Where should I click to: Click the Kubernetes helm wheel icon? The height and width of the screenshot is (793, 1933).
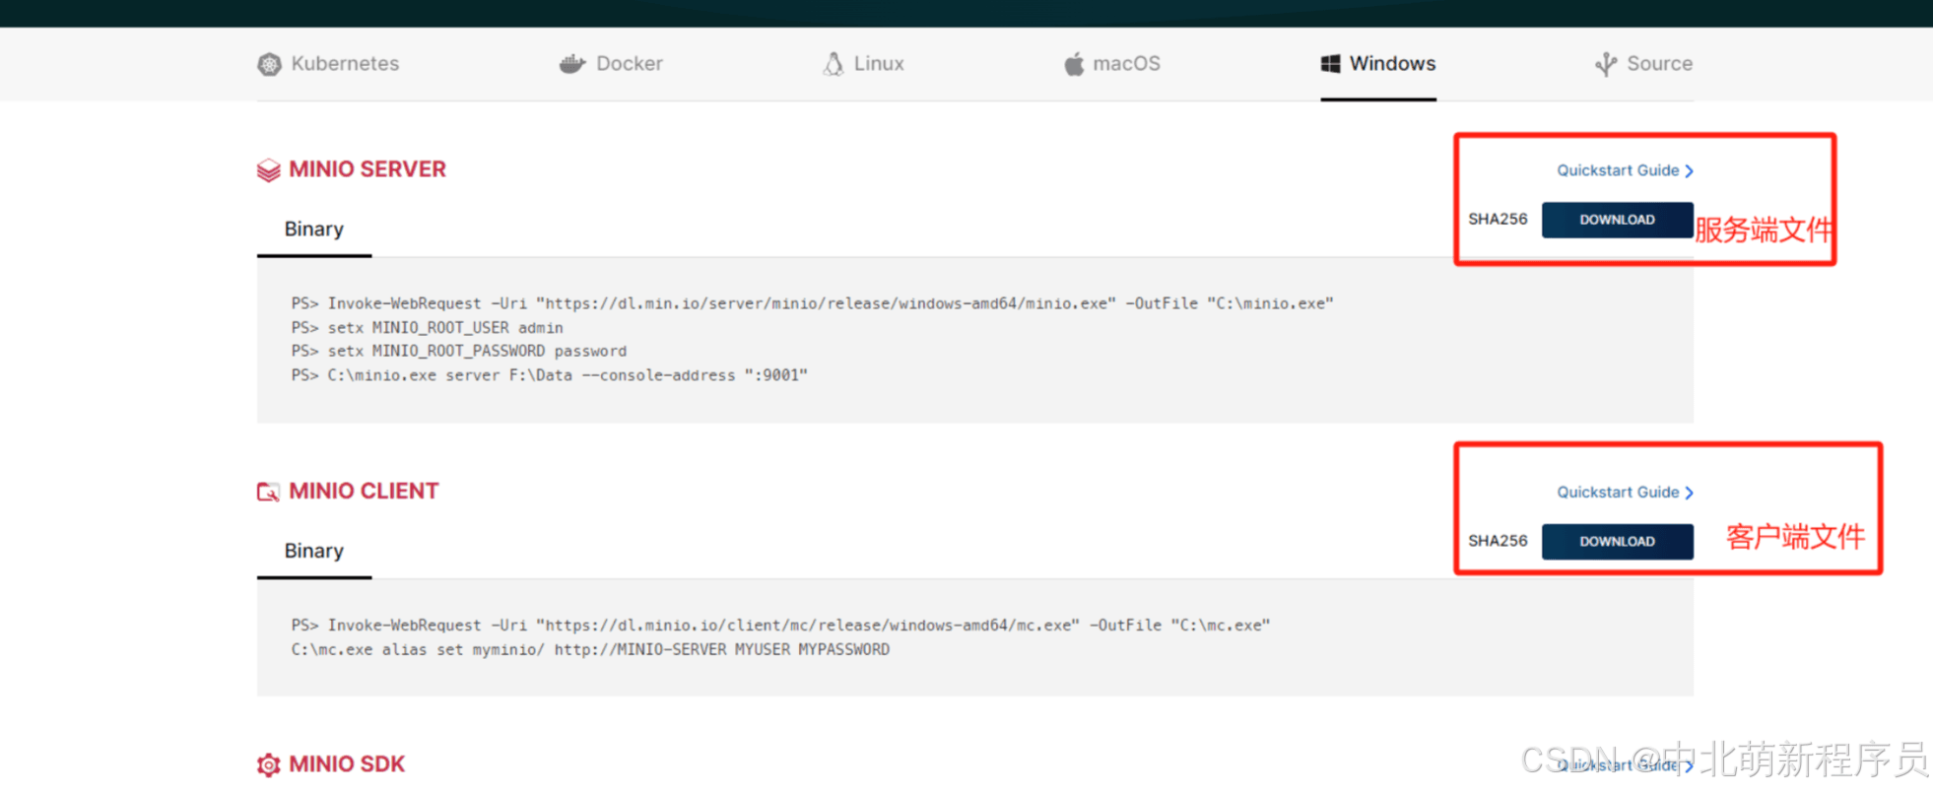click(269, 64)
